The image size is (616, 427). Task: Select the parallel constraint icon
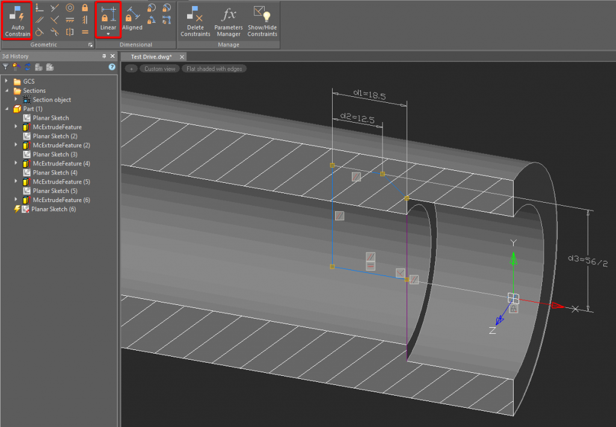(38, 19)
